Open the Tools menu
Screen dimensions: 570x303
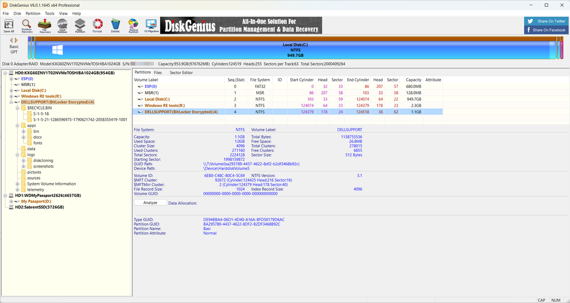click(x=49, y=13)
